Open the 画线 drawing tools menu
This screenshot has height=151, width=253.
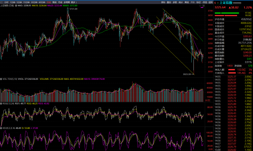187,2
